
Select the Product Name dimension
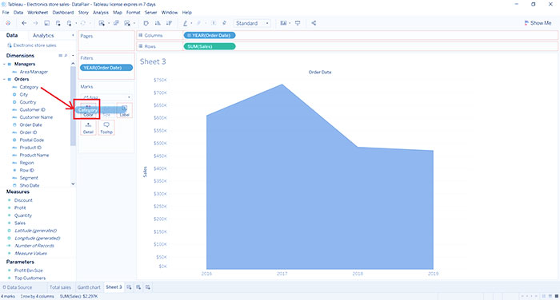[34, 155]
